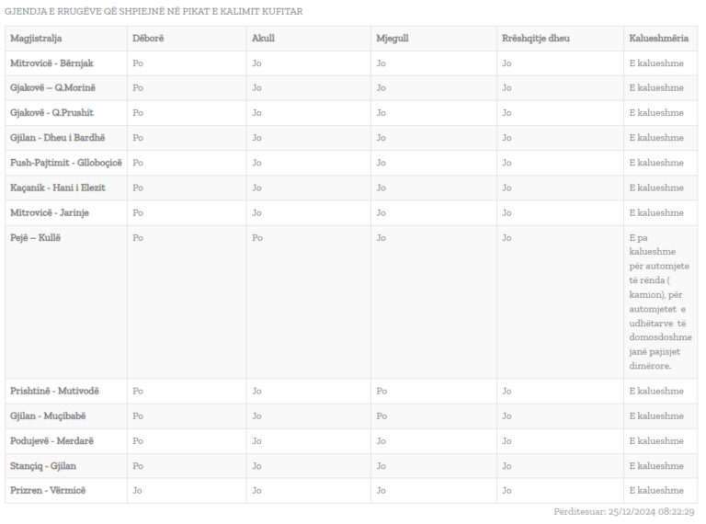Select the Mitrovicë - Jarinje row label
The width and height of the screenshot is (706, 524).
pyautogui.click(x=50, y=212)
